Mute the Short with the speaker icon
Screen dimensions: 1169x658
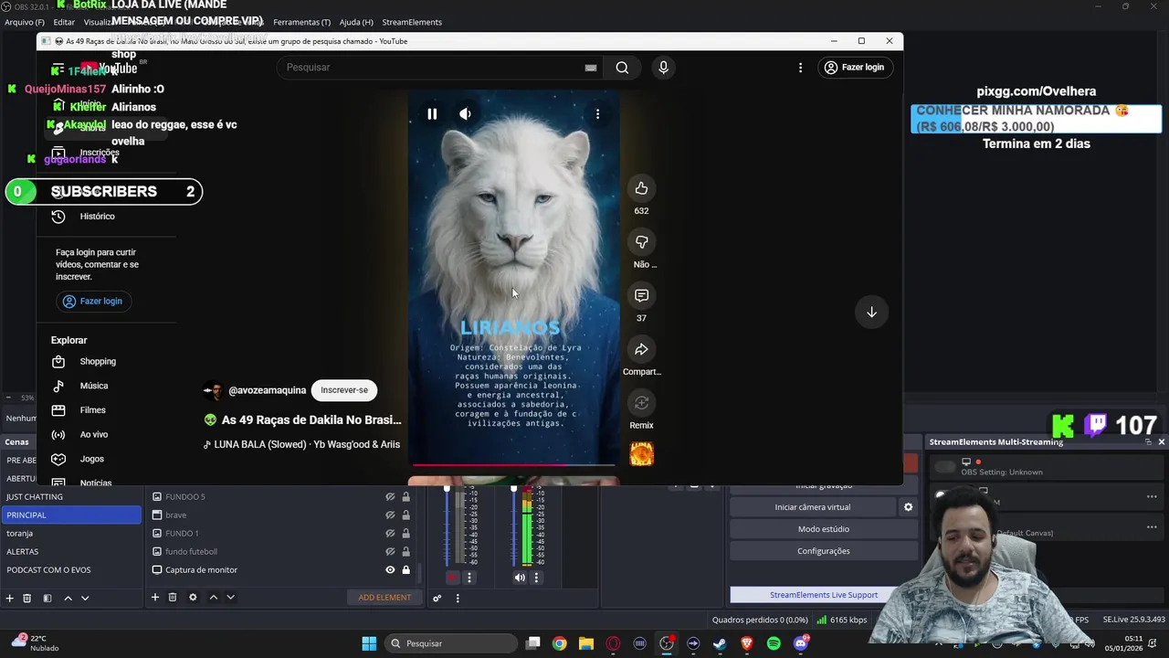[x=465, y=114]
